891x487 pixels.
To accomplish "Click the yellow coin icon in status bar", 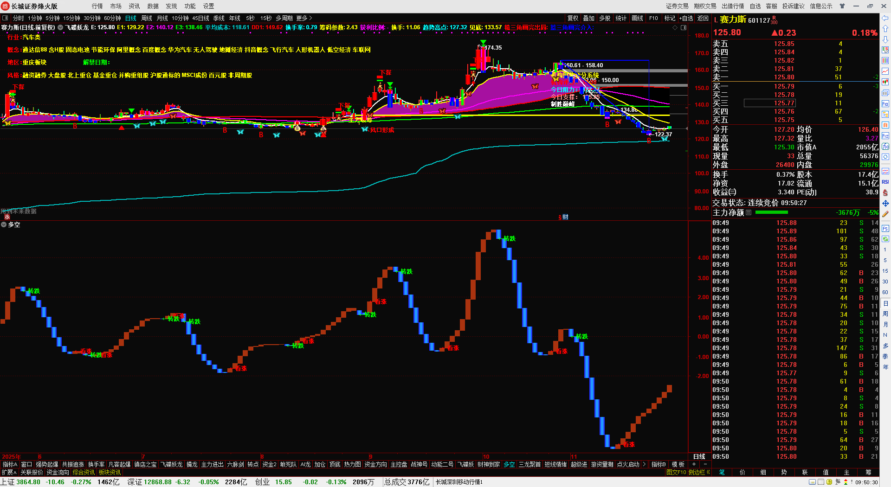I will [829, 482].
